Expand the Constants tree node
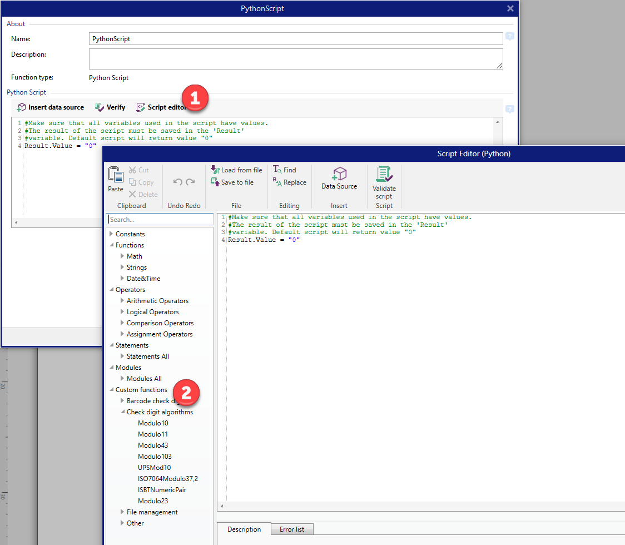 (x=111, y=234)
